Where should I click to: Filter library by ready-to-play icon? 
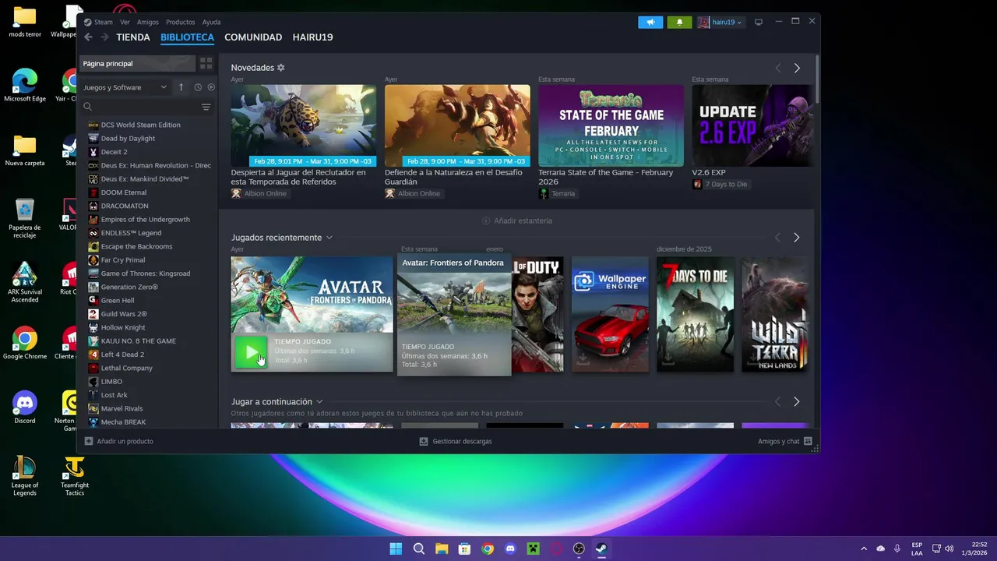211,87
